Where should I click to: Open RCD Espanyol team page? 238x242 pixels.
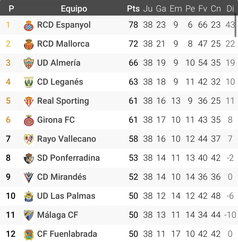point(63,25)
